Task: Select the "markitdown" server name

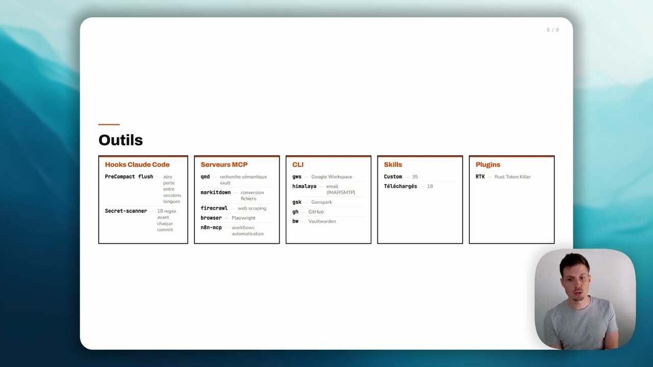Action: pyautogui.click(x=216, y=193)
